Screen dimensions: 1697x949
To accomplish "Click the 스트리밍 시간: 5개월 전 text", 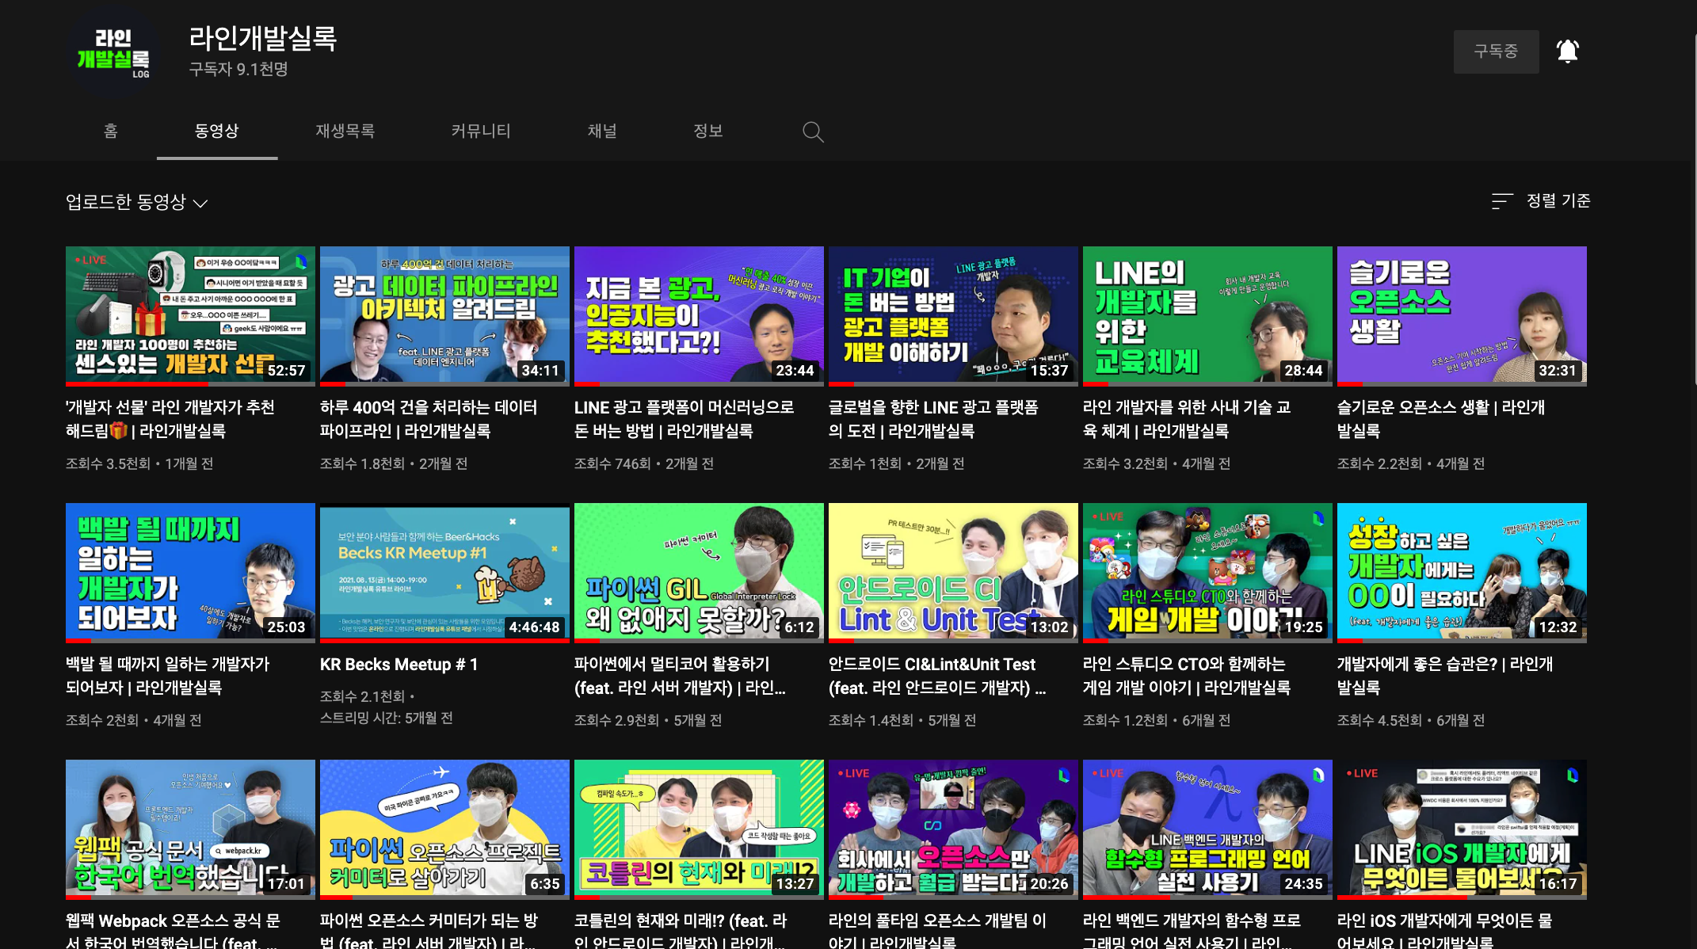I will pos(387,718).
